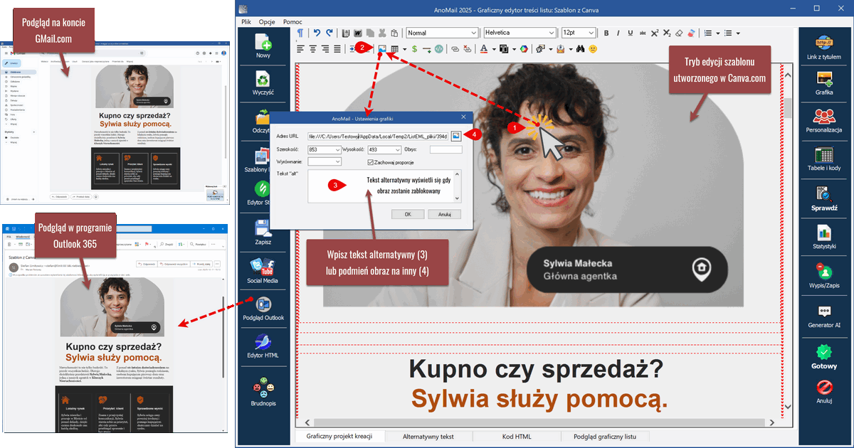Switch to the Podgląd graficzny listu tab

tap(605, 437)
